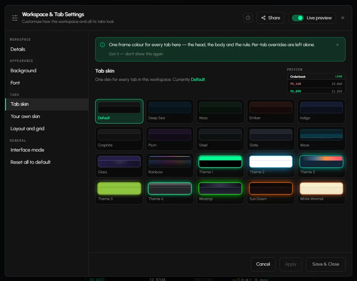The height and width of the screenshot is (281, 357).
Task: Choose the Sun Dawn skin
Action: tap(271, 192)
